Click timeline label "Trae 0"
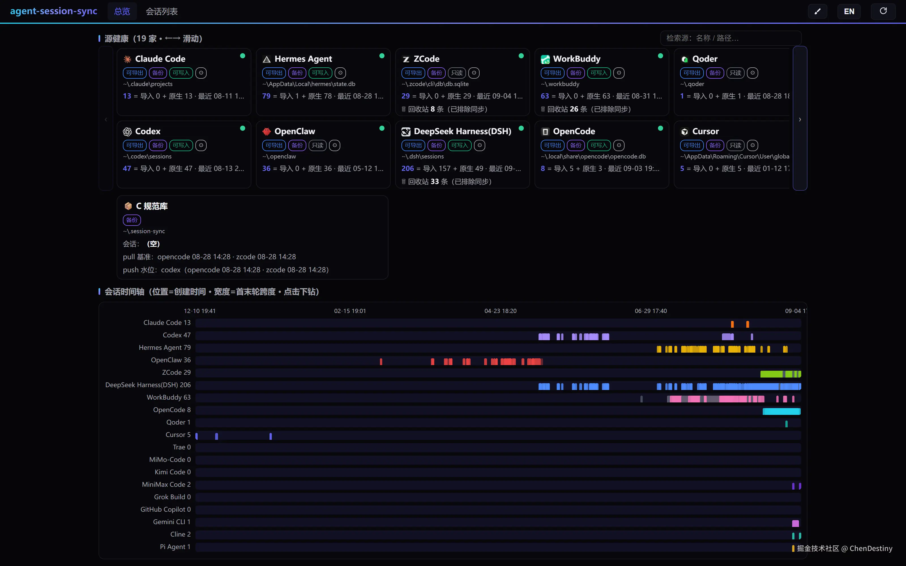The image size is (906, 566). point(182,447)
